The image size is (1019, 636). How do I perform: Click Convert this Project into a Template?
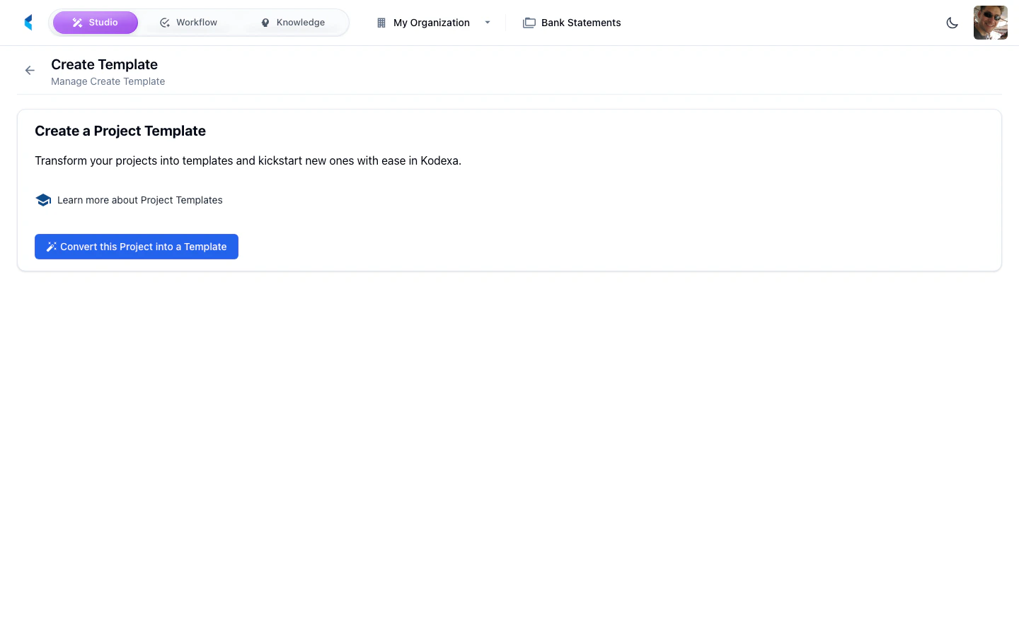[136, 246]
